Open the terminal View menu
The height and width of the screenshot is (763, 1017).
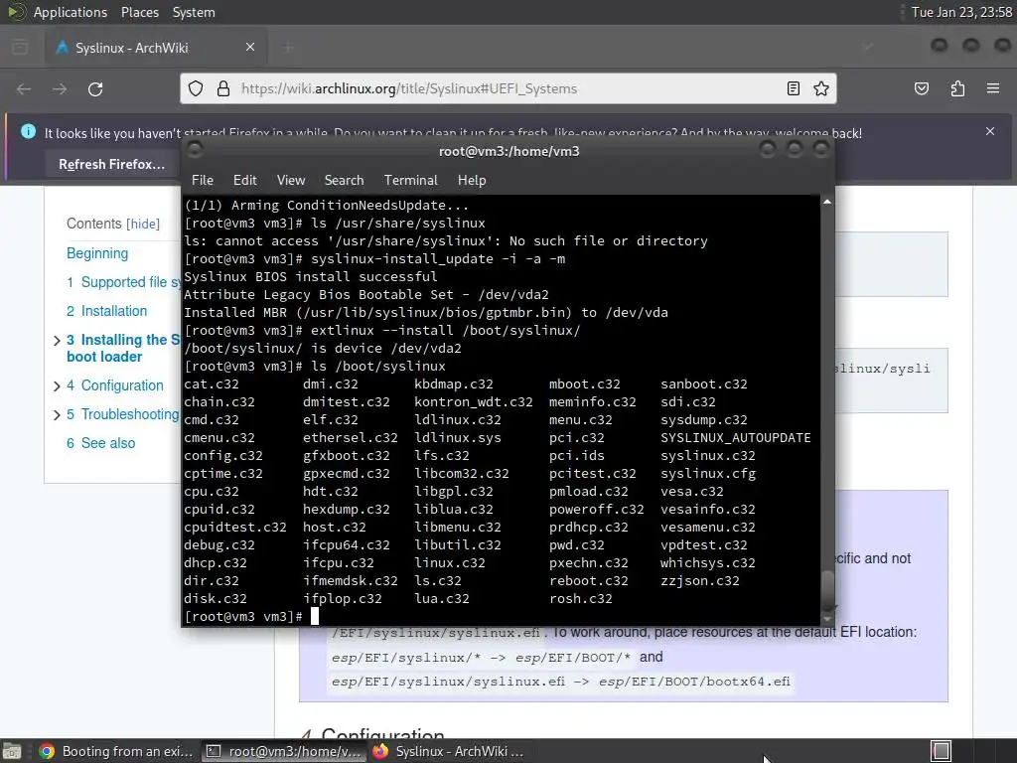pos(291,181)
